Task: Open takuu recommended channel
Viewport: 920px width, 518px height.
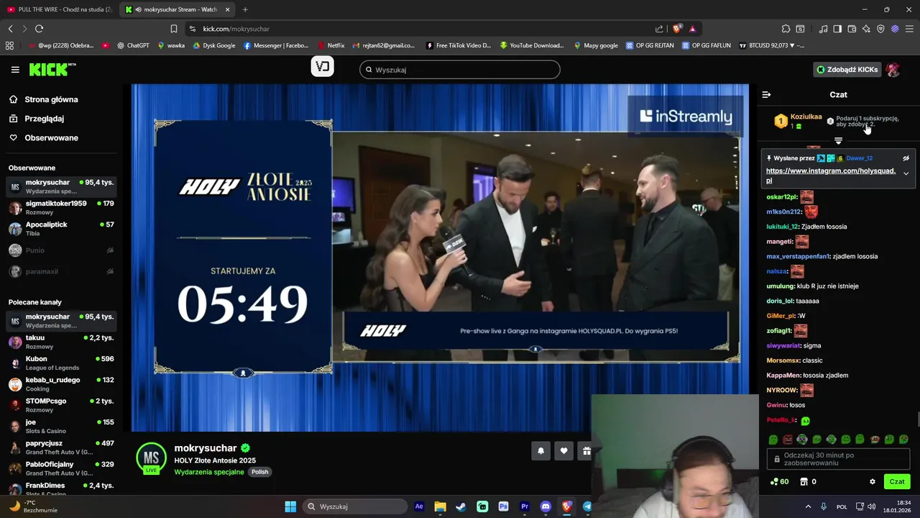Action: tap(61, 342)
